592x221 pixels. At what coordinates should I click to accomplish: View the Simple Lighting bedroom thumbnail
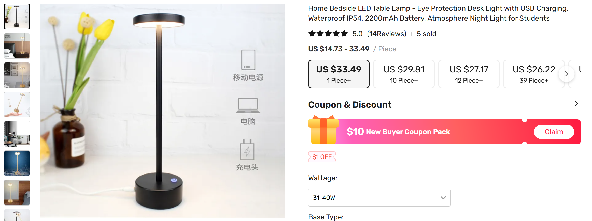click(17, 46)
